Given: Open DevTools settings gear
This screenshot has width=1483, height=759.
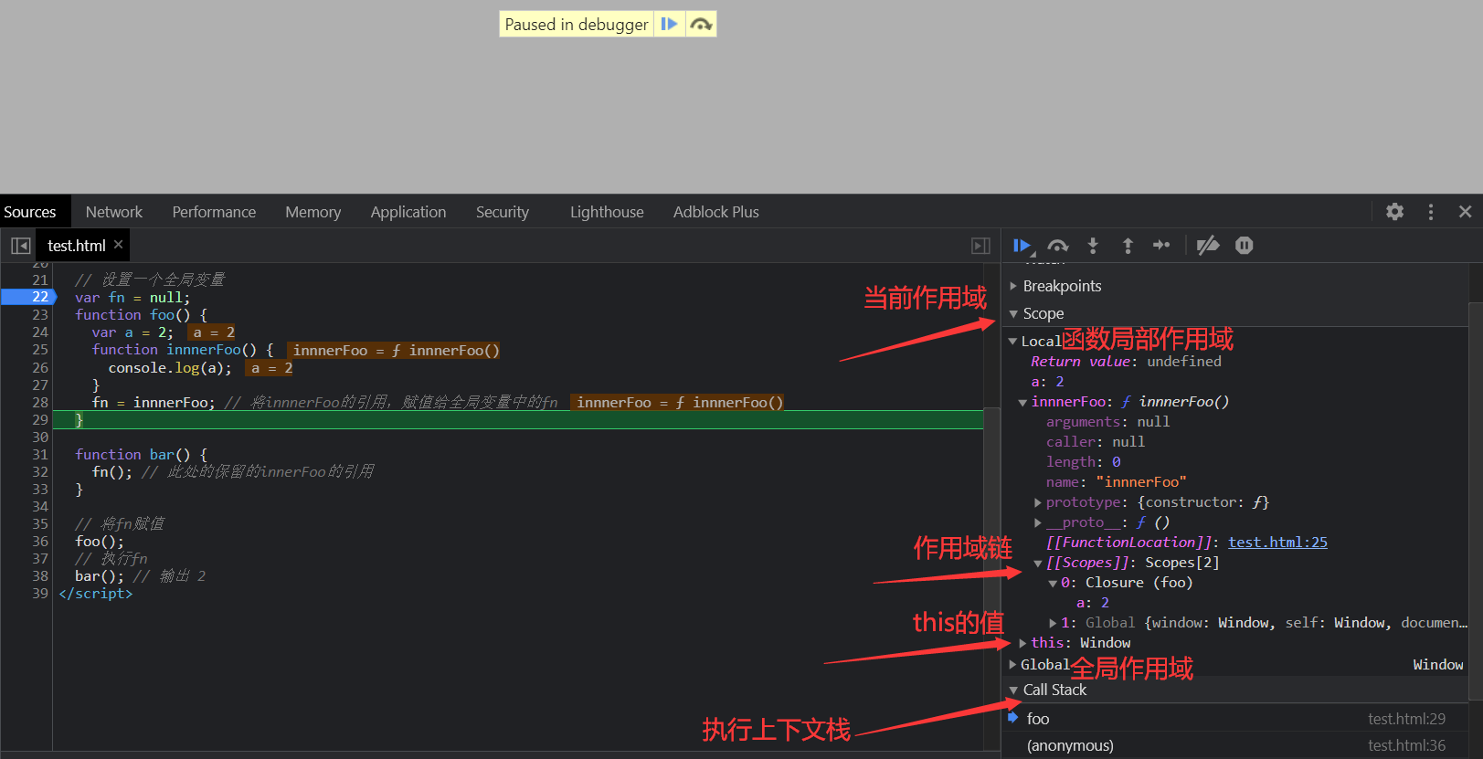Looking at the screenshot, I should 1394,212.
